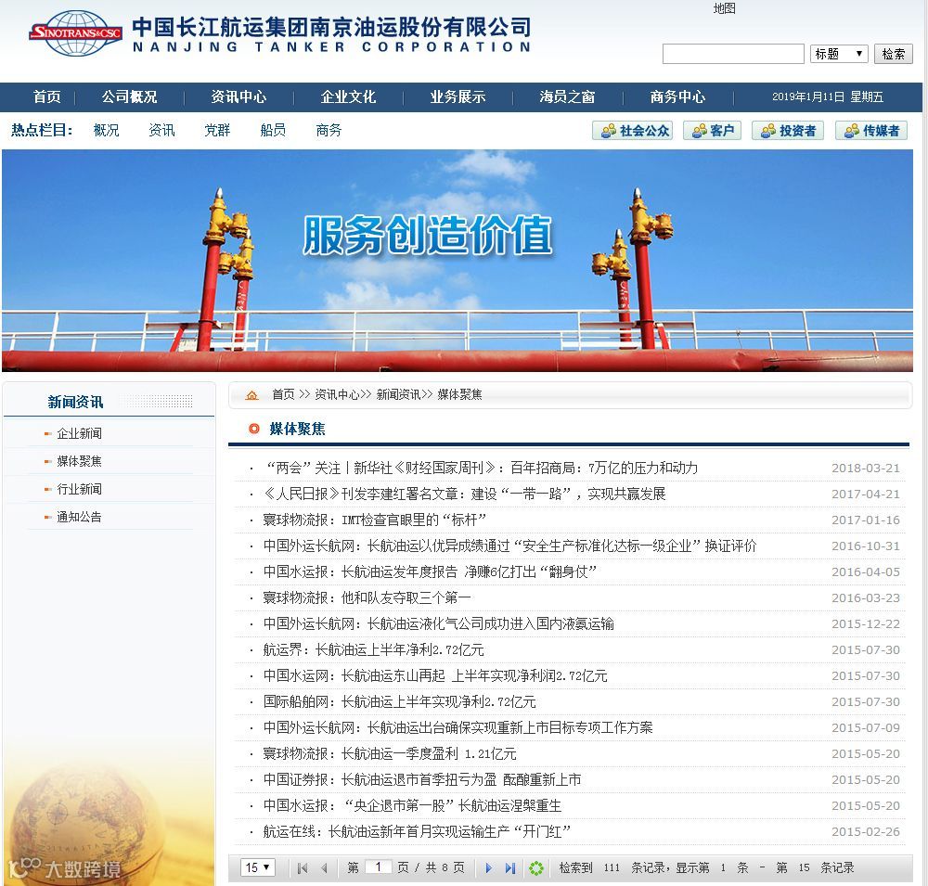The height and width of the screenshot is (886, 928).
Task: Click the 地图 link at top
Action: point(724,8)
